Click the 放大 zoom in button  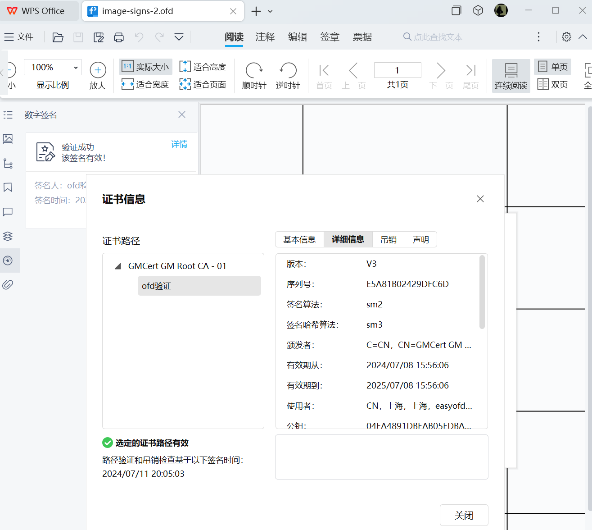pos(98,76)
